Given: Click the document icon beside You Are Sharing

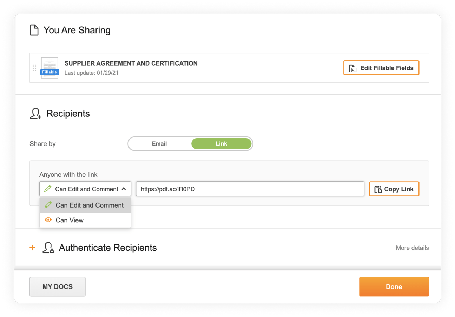Looking at the screenshot, I should pos(34,30).
